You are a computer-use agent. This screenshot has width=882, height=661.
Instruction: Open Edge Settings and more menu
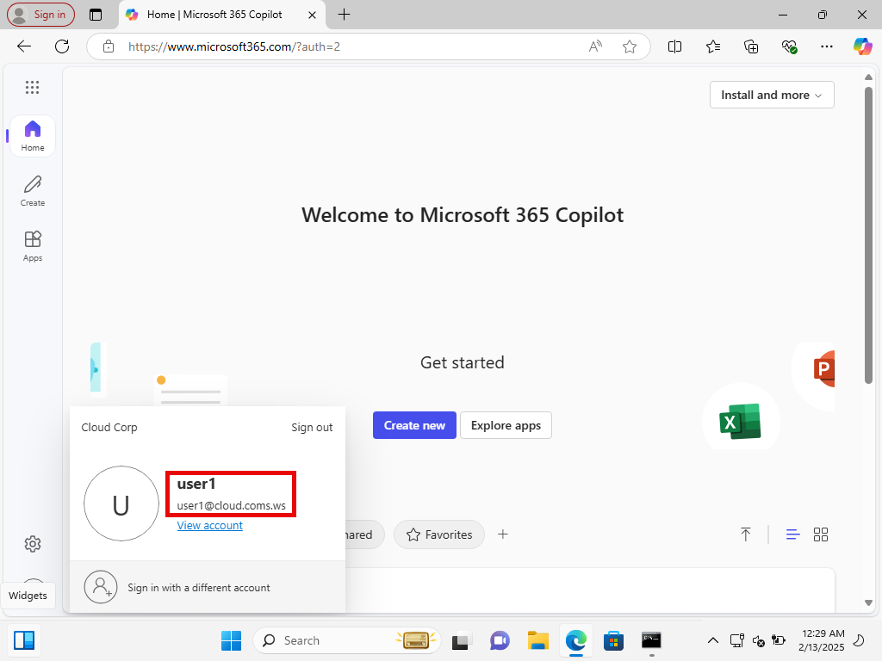pyautogui.click(x=826, y=46)
